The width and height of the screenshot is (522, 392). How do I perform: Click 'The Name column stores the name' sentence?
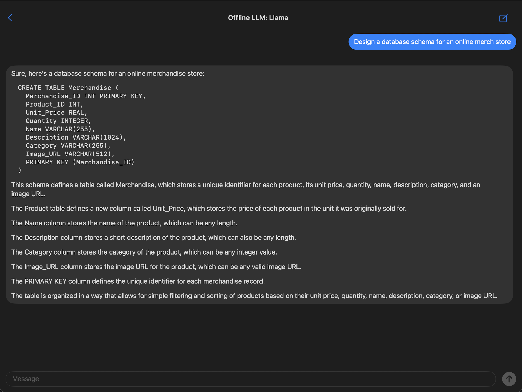[124, 223]
